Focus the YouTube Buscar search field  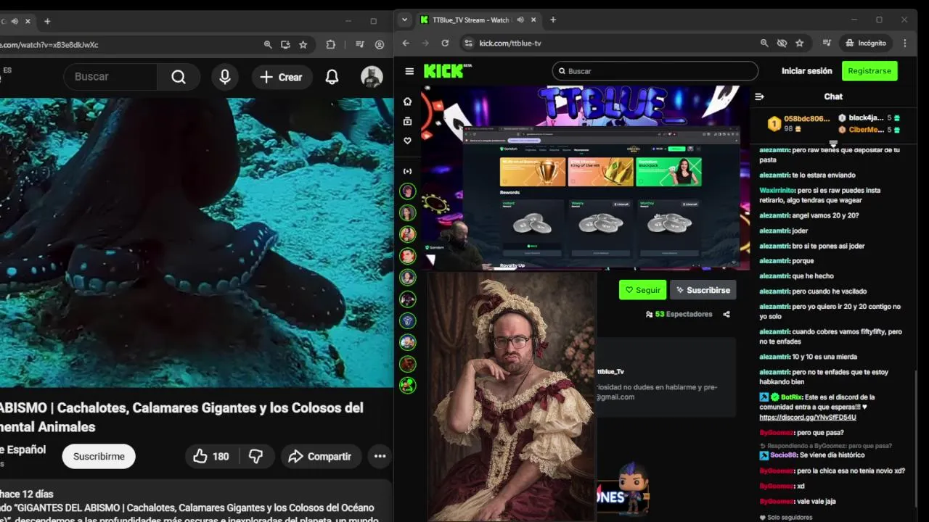(x=110, y=77)
